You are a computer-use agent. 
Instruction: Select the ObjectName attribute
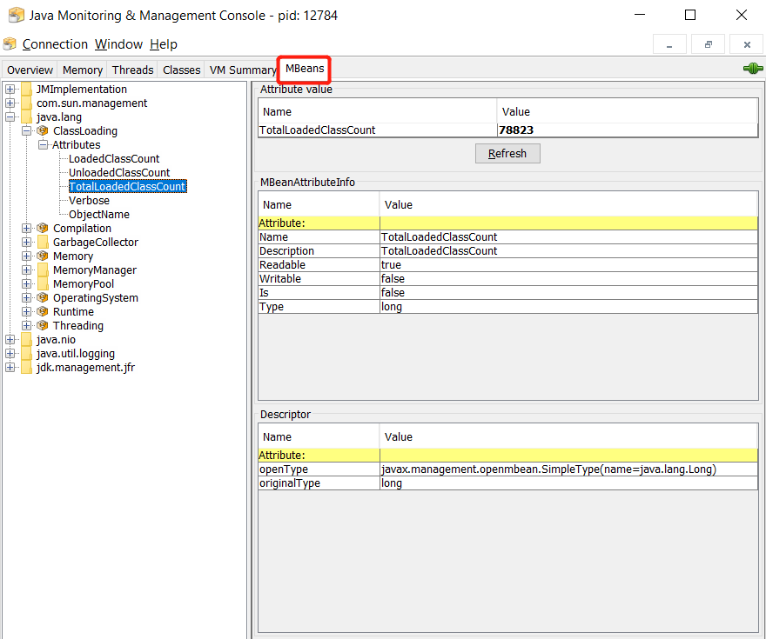click(99, 214)
